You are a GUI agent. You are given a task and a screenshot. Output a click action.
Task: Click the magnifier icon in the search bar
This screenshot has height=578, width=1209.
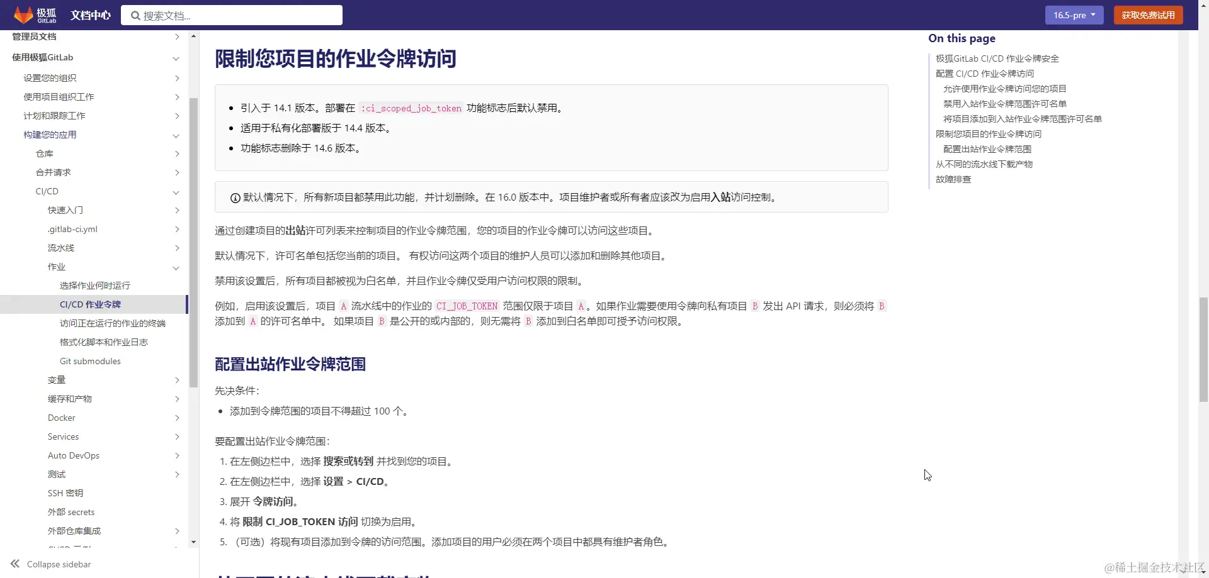pyautogui.click(x=134, y=14)
